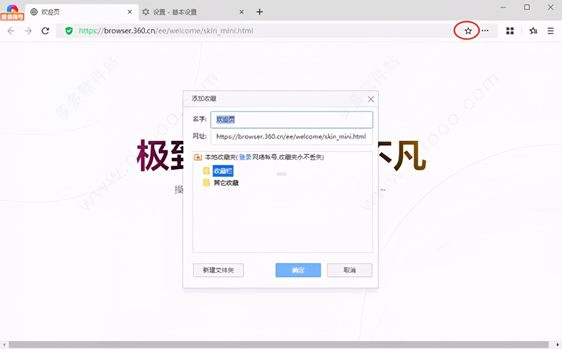Reload the current page
The height and width of the screenshot is (349, 562).
click(x=45, y=30)
